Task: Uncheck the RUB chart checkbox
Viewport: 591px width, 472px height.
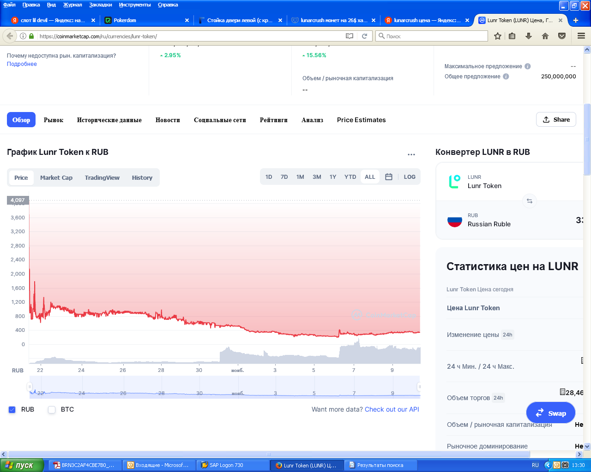Action: click(12, 410)
